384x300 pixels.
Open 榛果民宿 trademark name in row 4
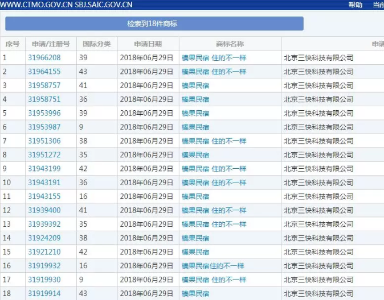tap(195, 99)
